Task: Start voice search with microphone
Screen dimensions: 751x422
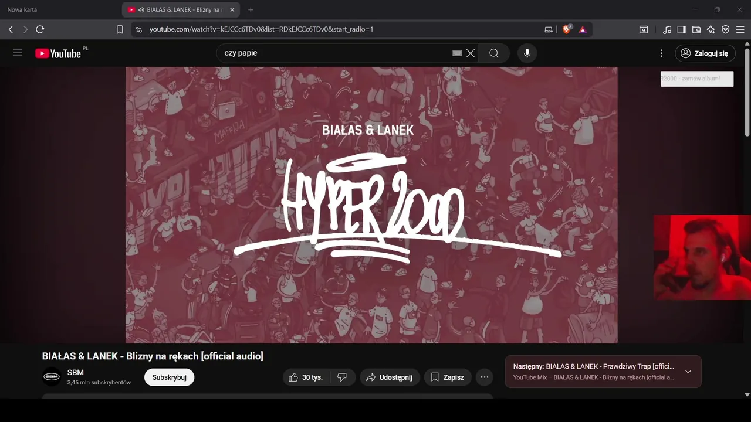Action: tap(527, 53)
